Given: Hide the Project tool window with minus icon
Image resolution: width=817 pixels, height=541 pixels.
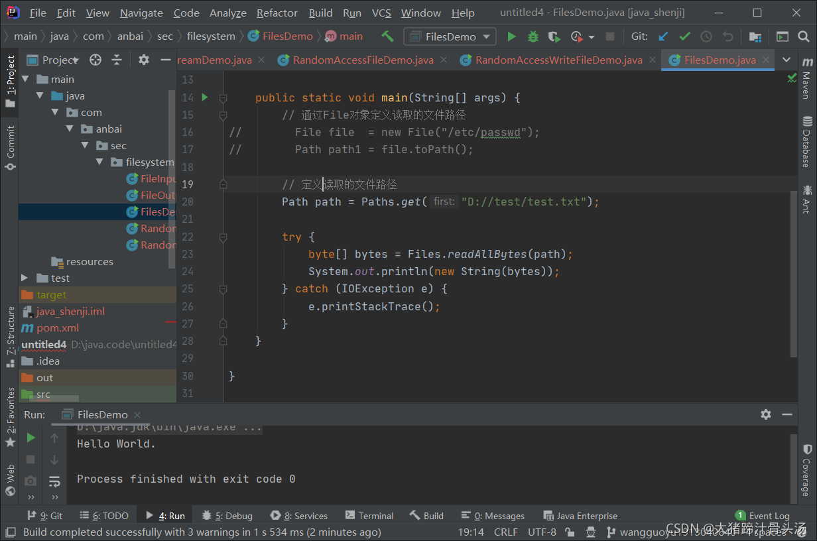Looking at the screenshot, I should pyautogui.click(x=166, y=60).
